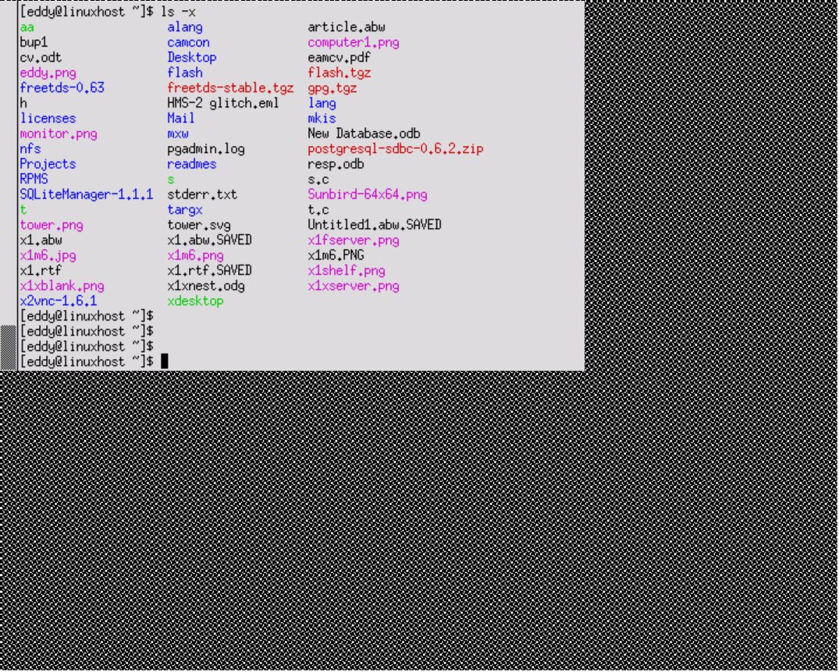Viewport: 839px width, 672px height.
Task: Select the freetds-stable.tgz archive name
Action: point(230,87)
